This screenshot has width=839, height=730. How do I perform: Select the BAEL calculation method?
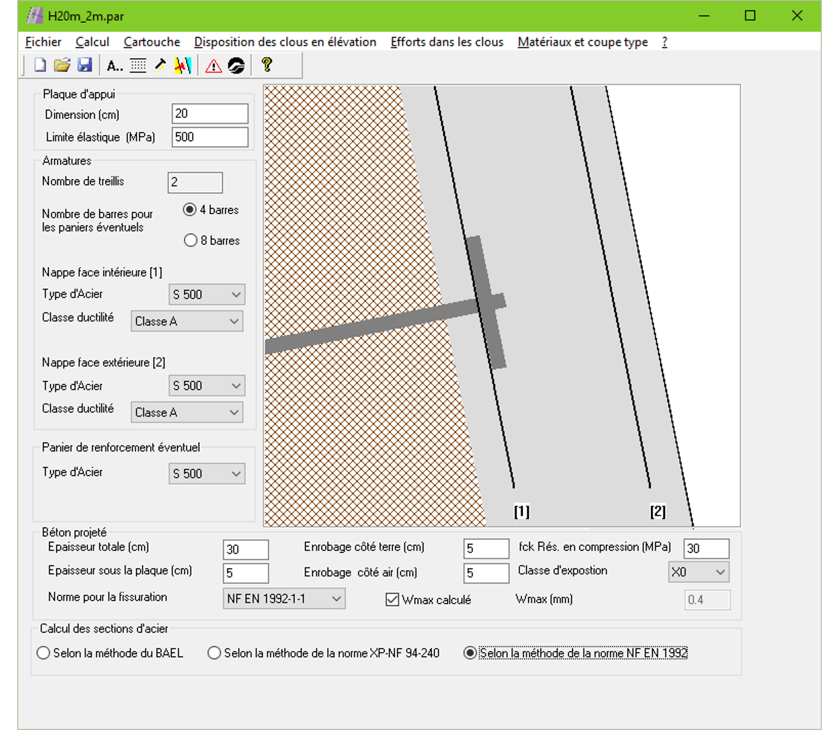43,653
